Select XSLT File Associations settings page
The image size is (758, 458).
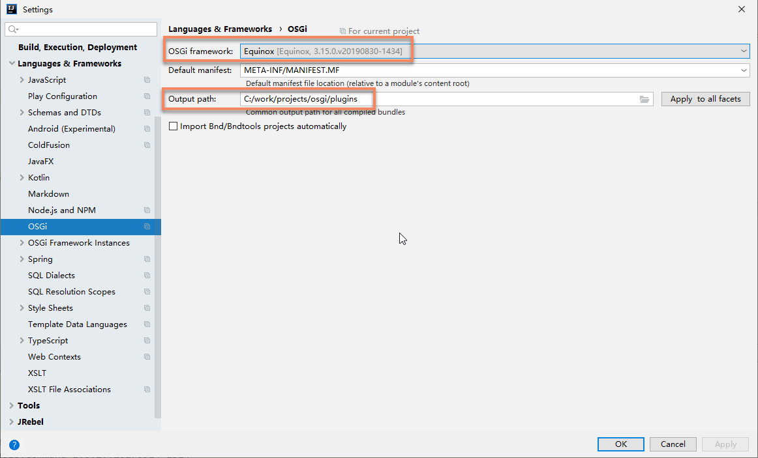coord(69,390)
